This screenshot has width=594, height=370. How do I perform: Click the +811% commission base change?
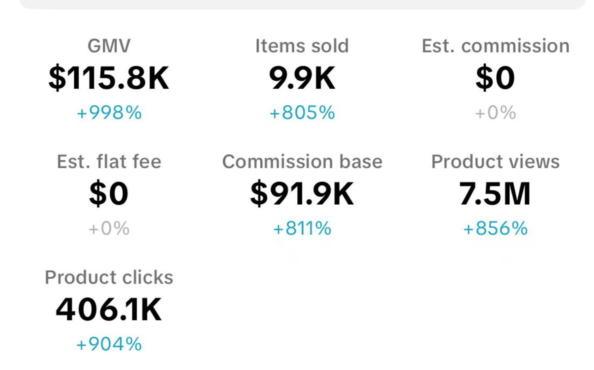pos(302,228)
